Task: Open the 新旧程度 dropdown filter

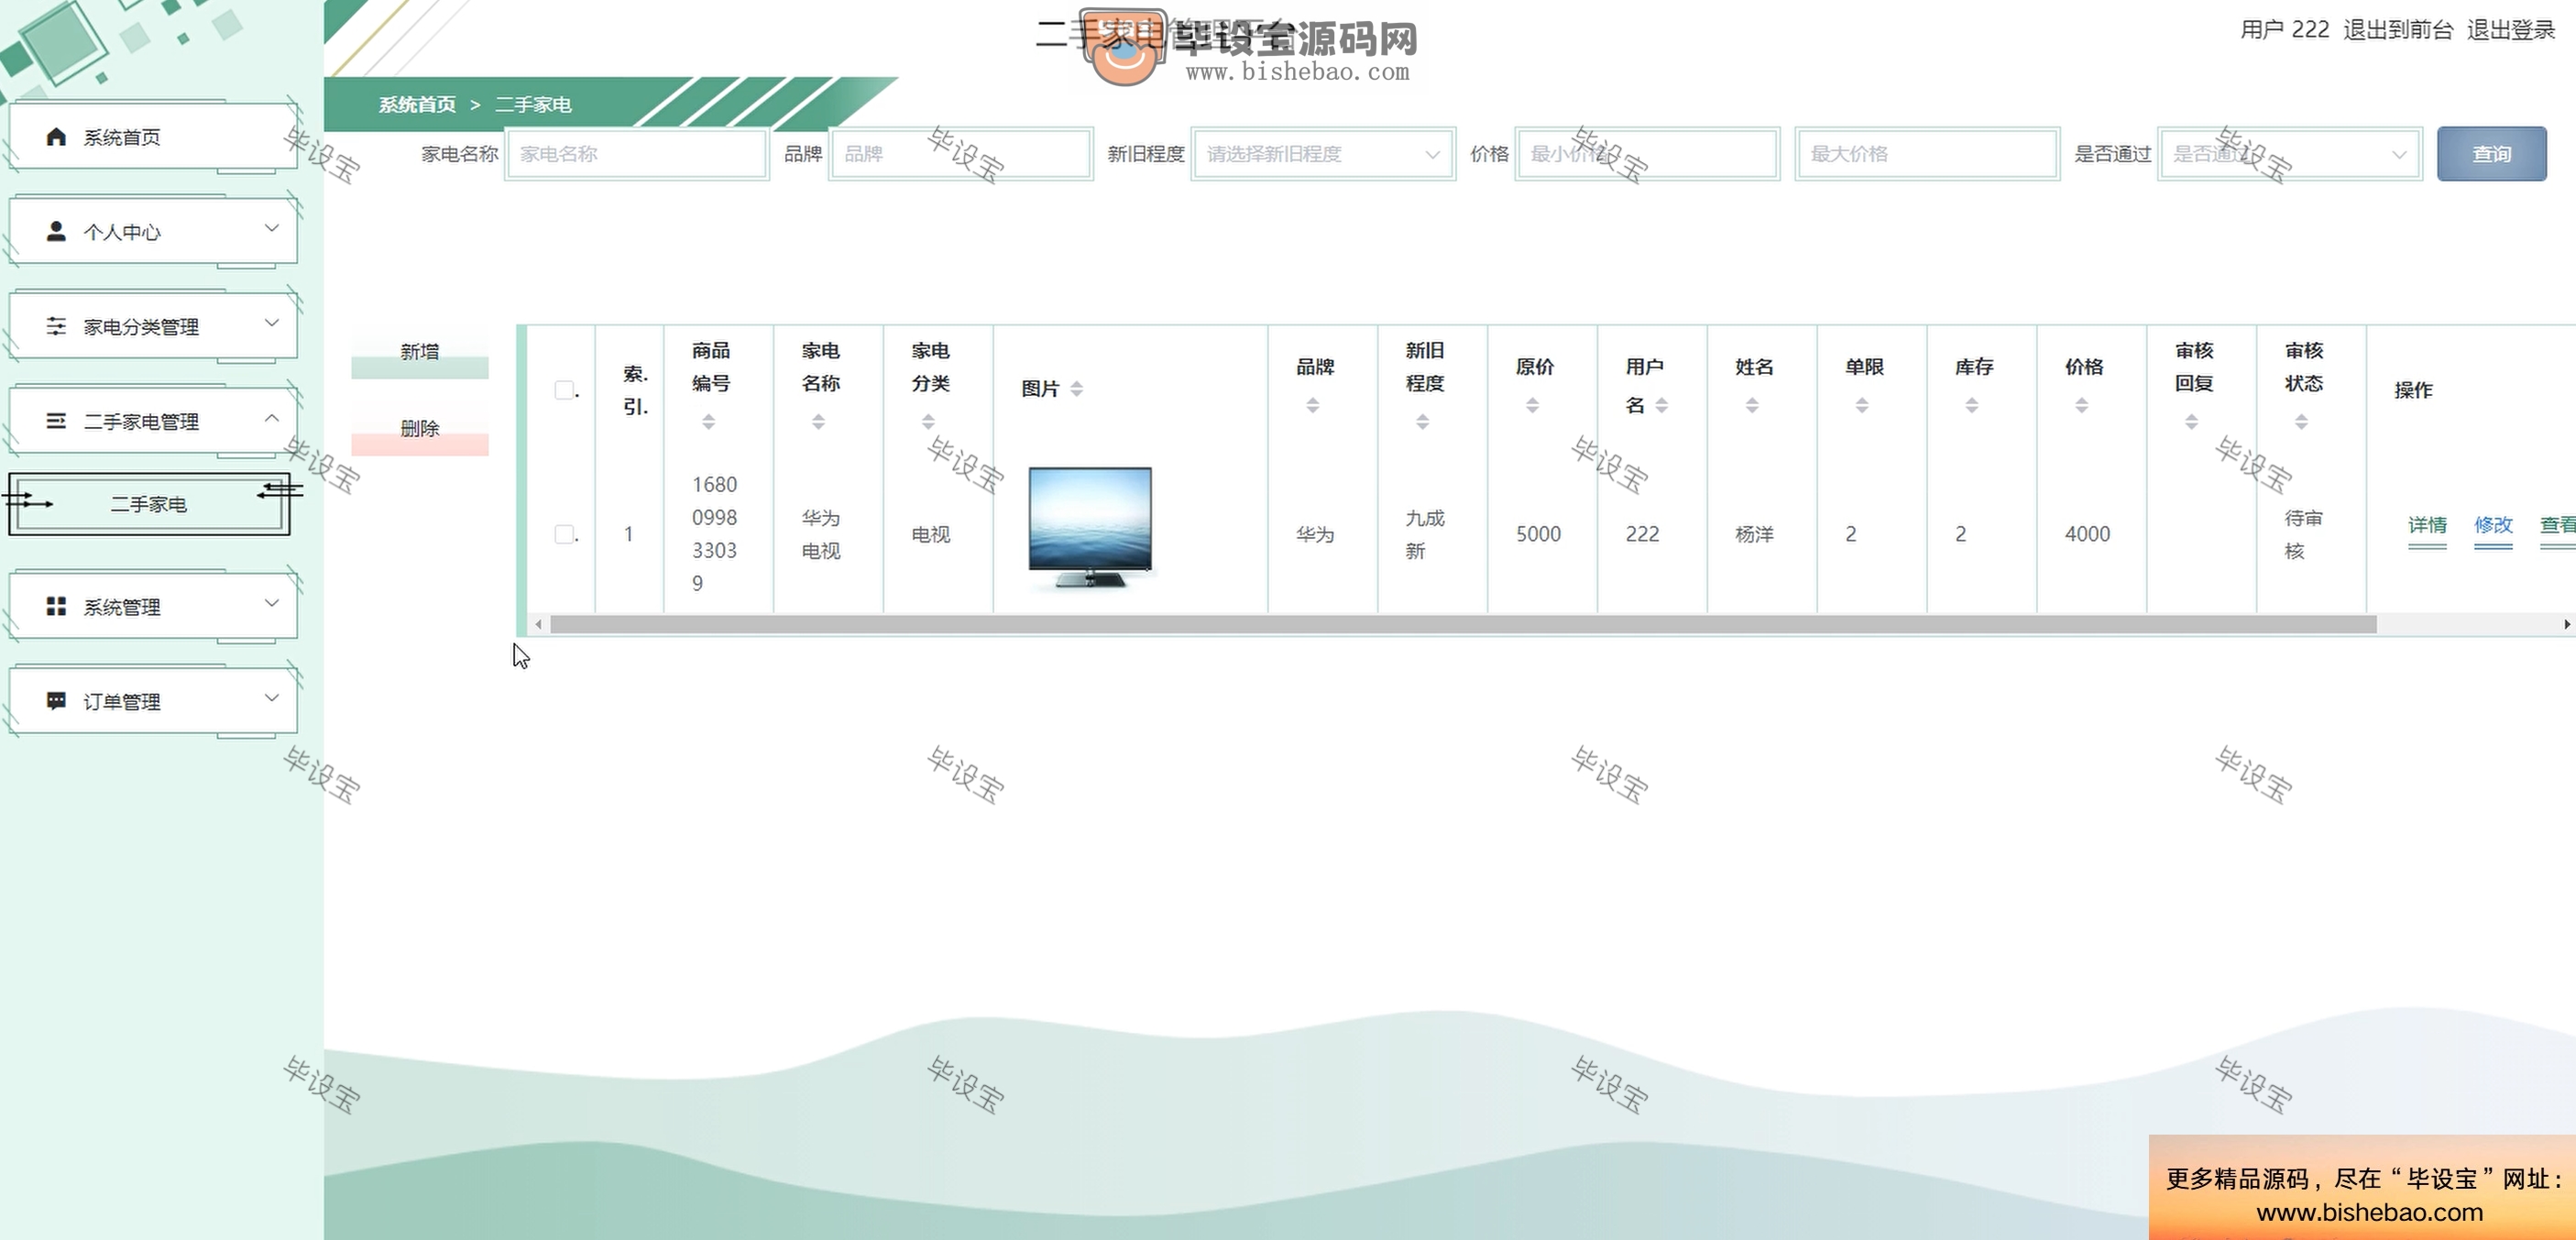Action: click(x=1322, y=154)
